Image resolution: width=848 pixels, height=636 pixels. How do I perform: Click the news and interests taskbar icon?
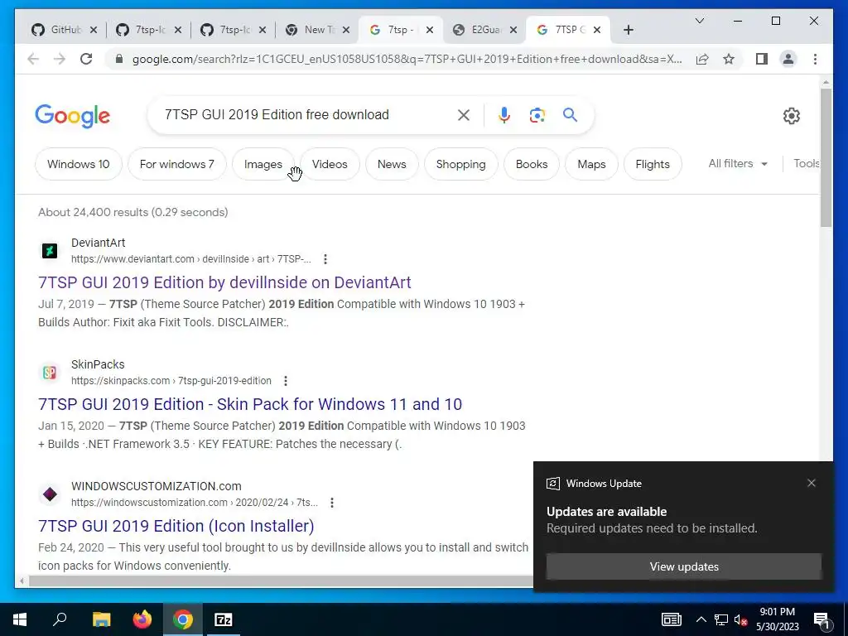(671, 619)
